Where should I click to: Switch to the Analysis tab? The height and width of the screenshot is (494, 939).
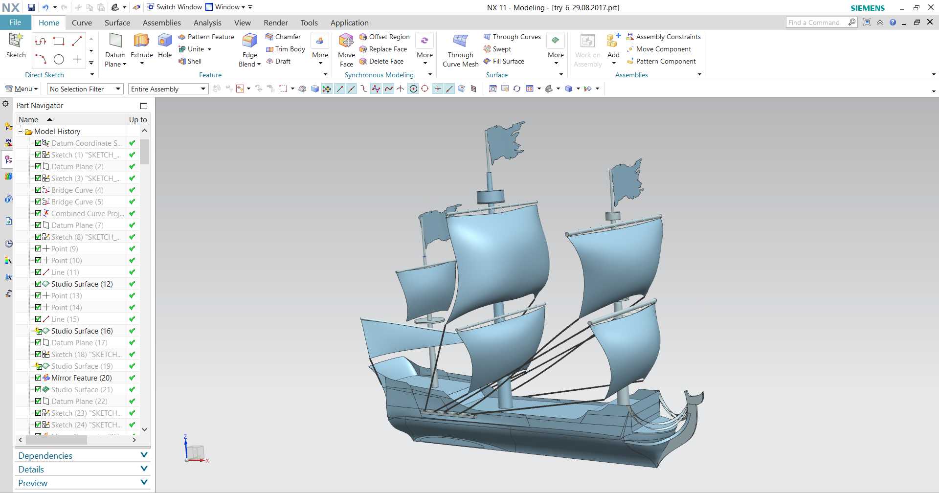pos(207,22)
